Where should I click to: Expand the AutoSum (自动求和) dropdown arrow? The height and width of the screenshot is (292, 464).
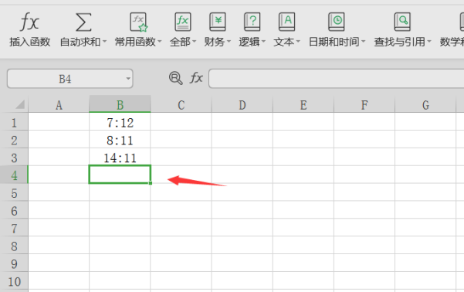pos(104,42)
